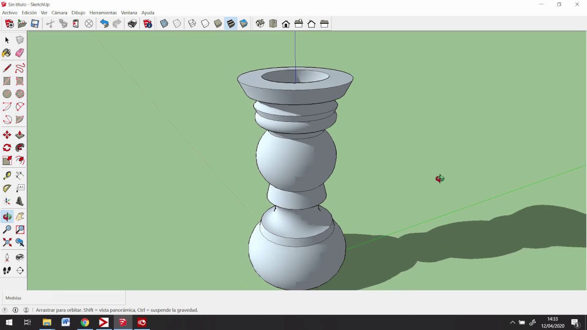Pick the Tape Measure tool

pos(7,175)
